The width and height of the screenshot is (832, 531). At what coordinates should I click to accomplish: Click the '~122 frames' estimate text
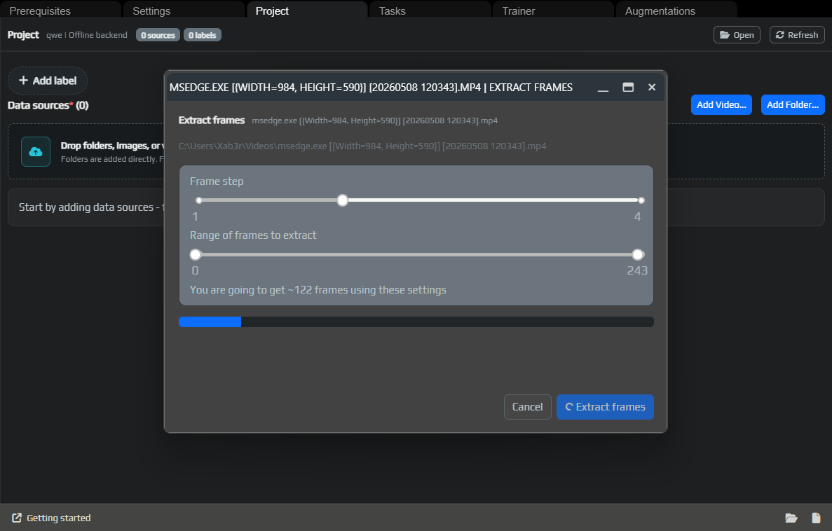(318, 290)
